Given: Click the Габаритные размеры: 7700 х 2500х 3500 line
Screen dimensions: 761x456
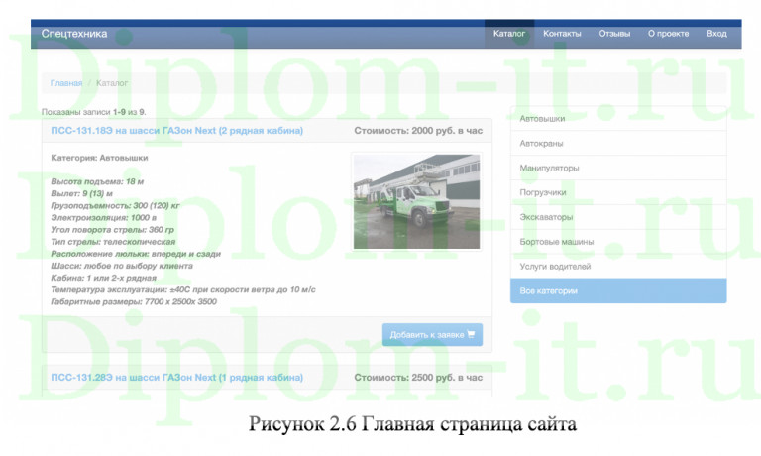Looking at the screenshot, I should [134, 301].
